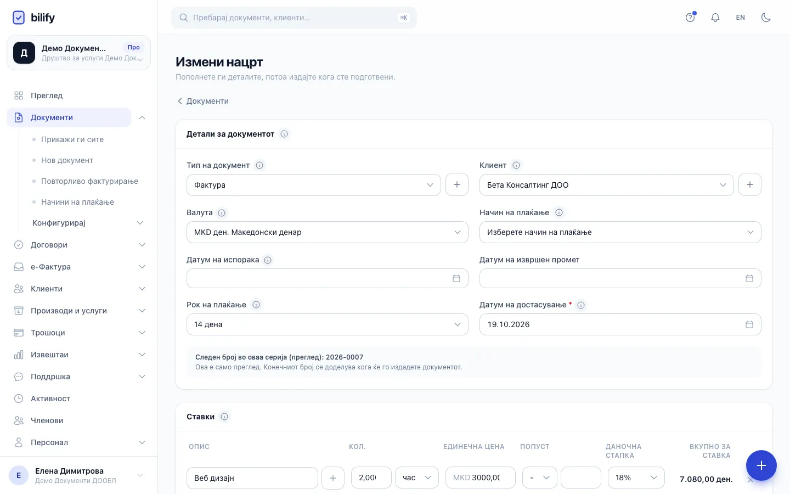790x494 pixels.
Task: Open calendar in Датум на достасување field
Action: [749, 324]
